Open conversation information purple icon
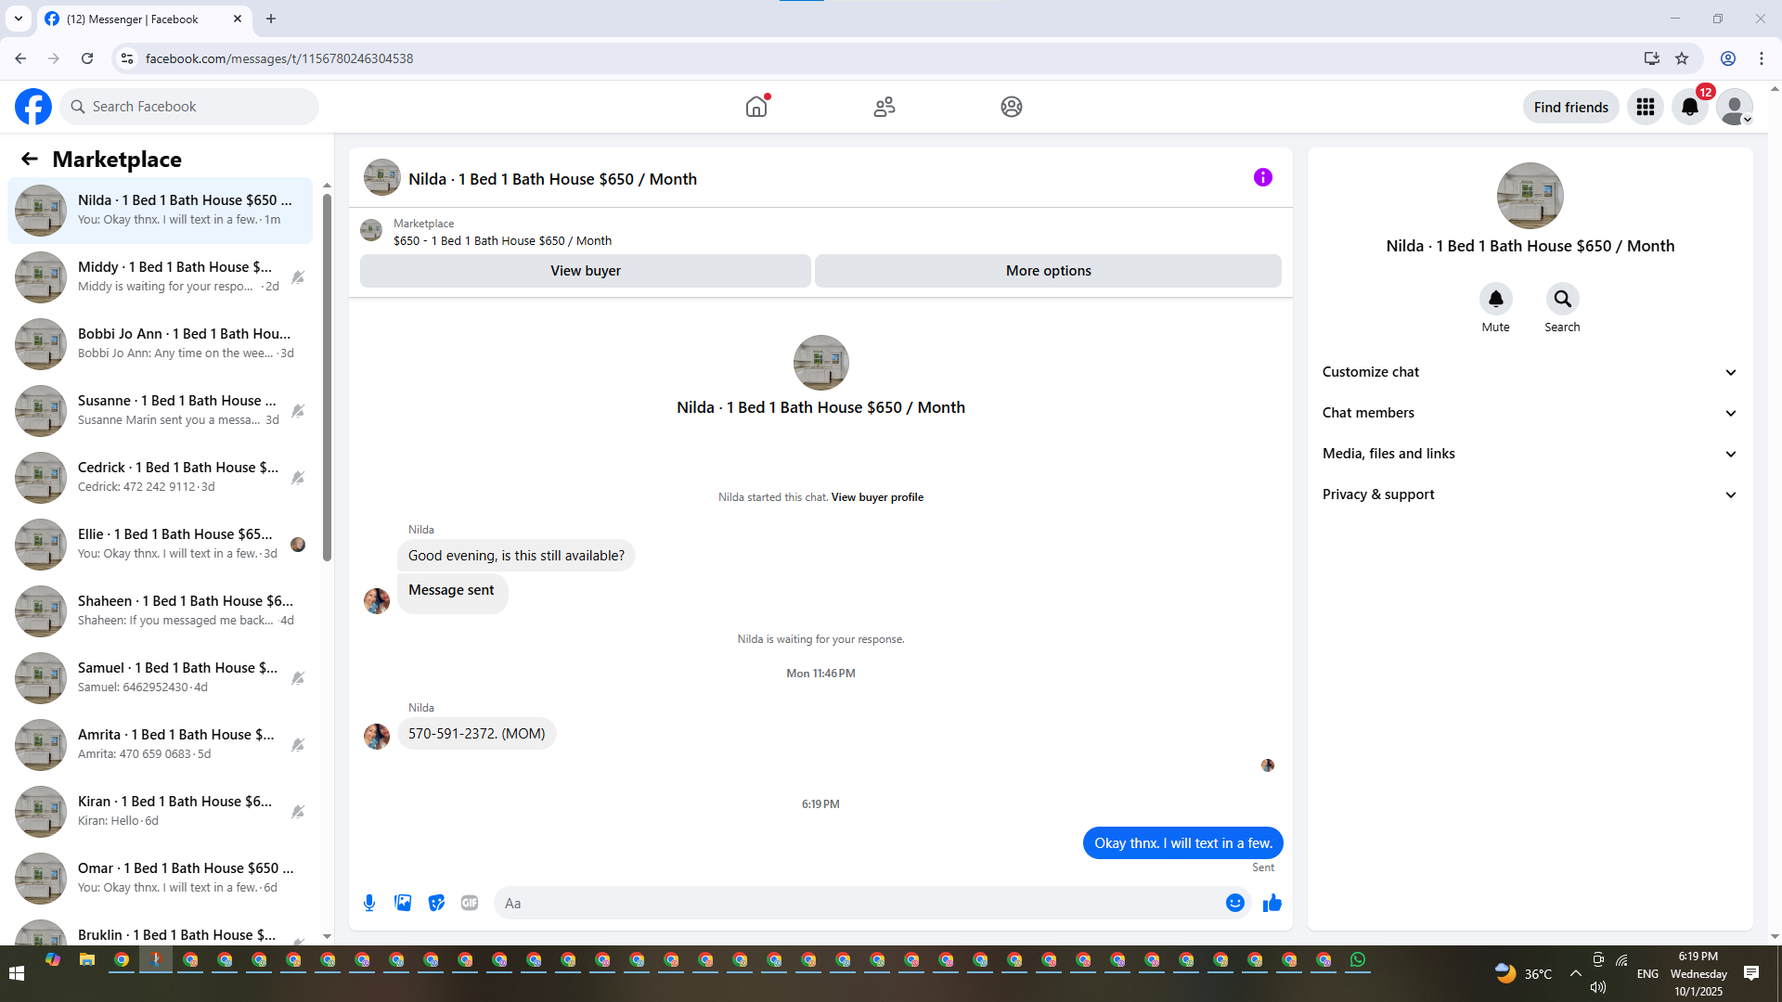The width and height of the screenshot is (1782, 1002). (1262, 177)
